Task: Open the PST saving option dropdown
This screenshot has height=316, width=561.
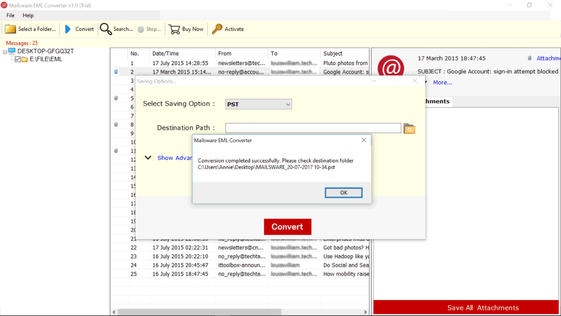Action: click(259, 104)
